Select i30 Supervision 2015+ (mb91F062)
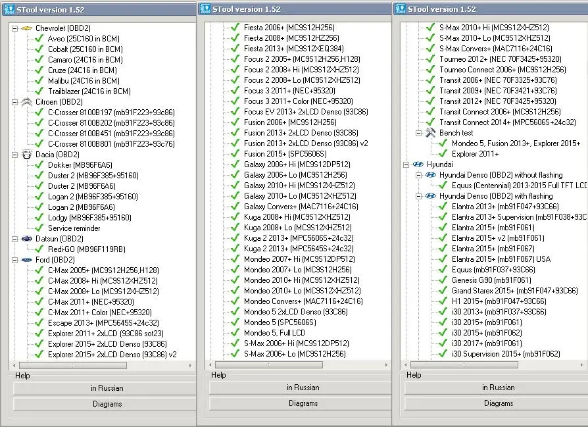 [506, 353]
